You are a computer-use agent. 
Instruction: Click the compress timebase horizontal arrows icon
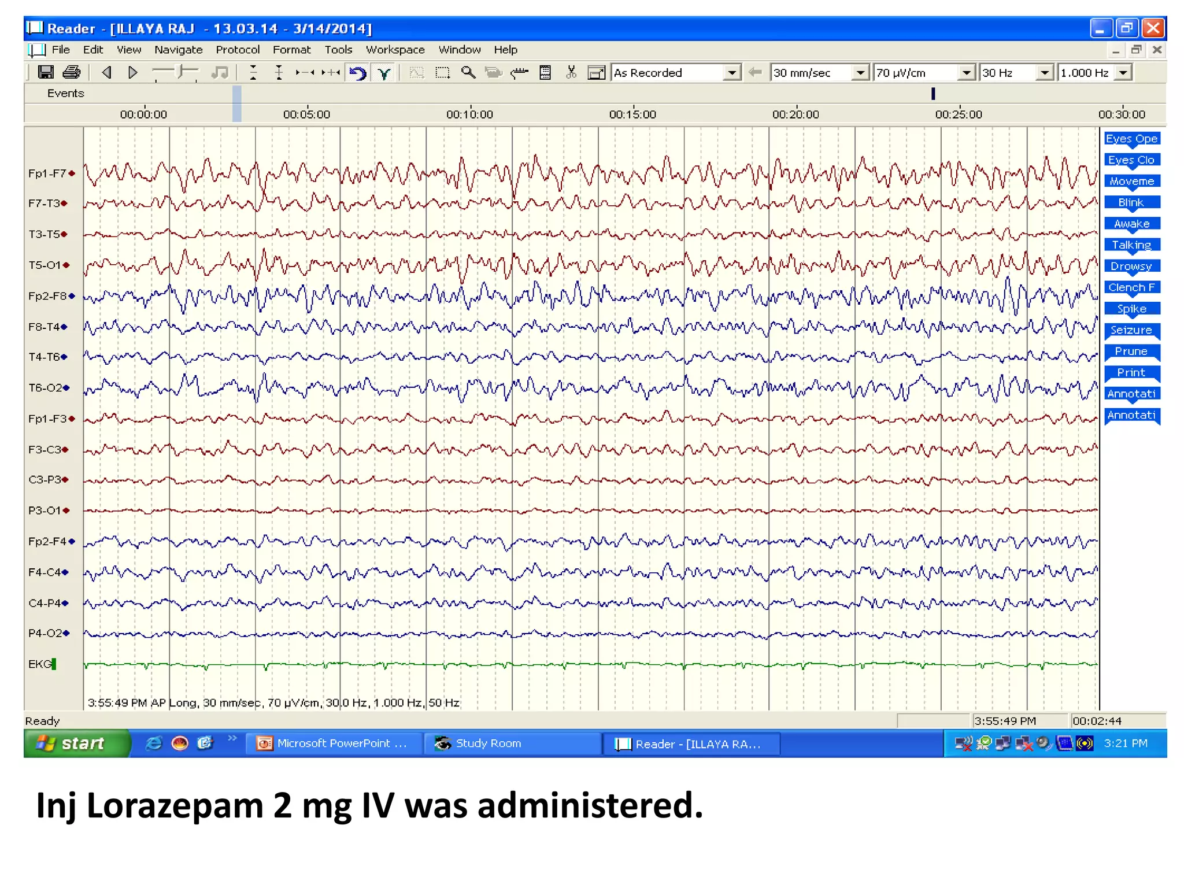305,72
